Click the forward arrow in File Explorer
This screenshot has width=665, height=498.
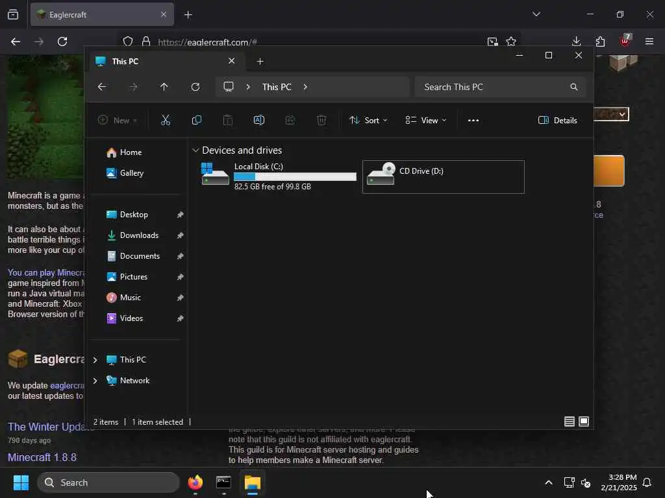133,87
